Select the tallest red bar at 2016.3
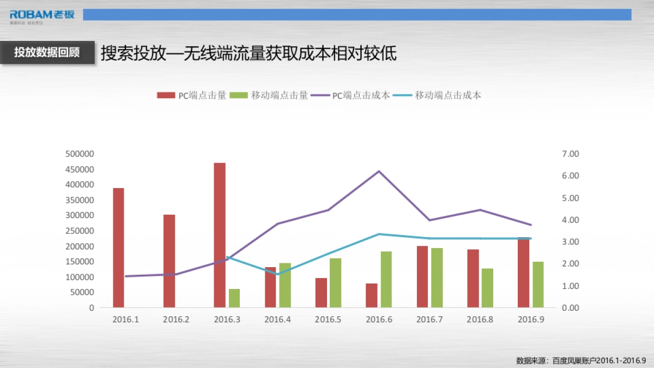 point(219,234)
